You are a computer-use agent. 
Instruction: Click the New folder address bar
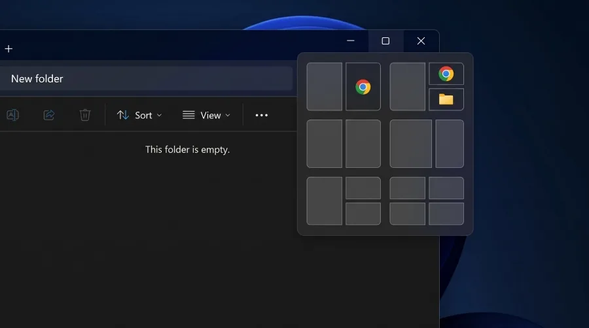[146, 78]
